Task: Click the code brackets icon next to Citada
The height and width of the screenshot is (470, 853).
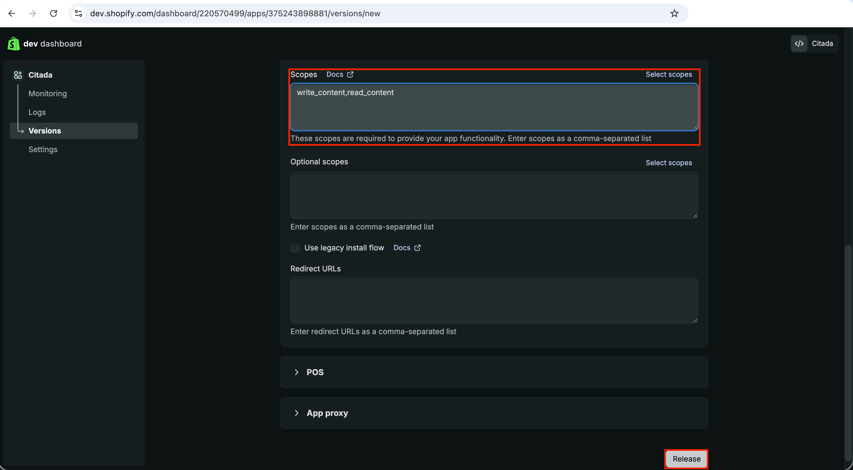Action: coord(799,44)
